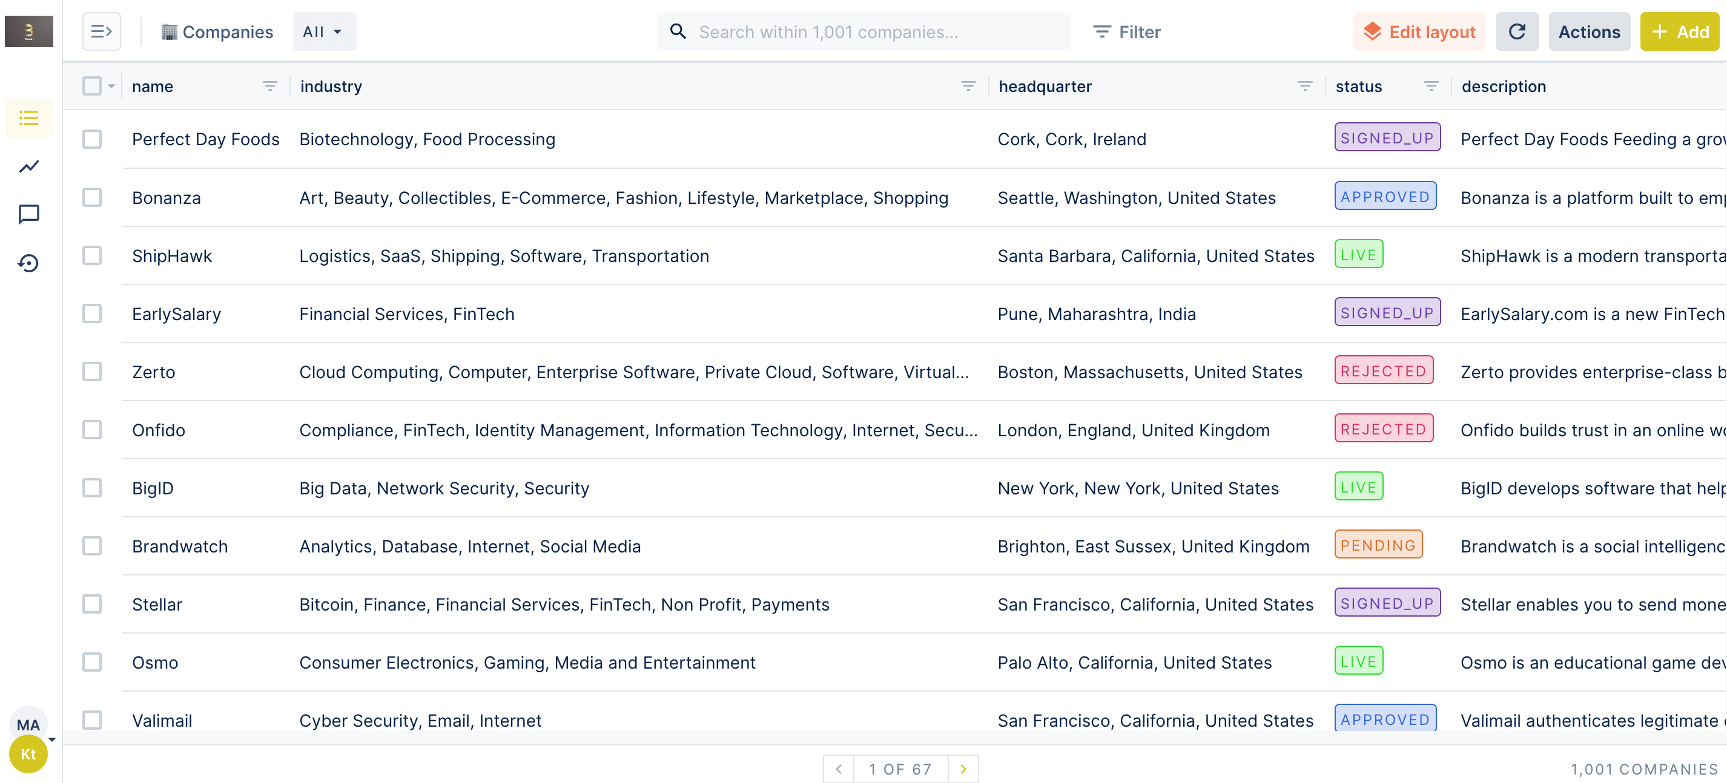Check the ShipHawk row checkbox
The image size is (1727, 783).
pyautogui.click(x=92, y=255)
